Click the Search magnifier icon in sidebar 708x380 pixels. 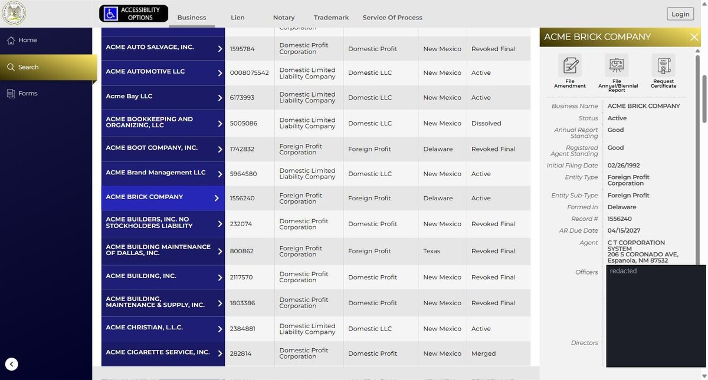[x=11, y=67]
